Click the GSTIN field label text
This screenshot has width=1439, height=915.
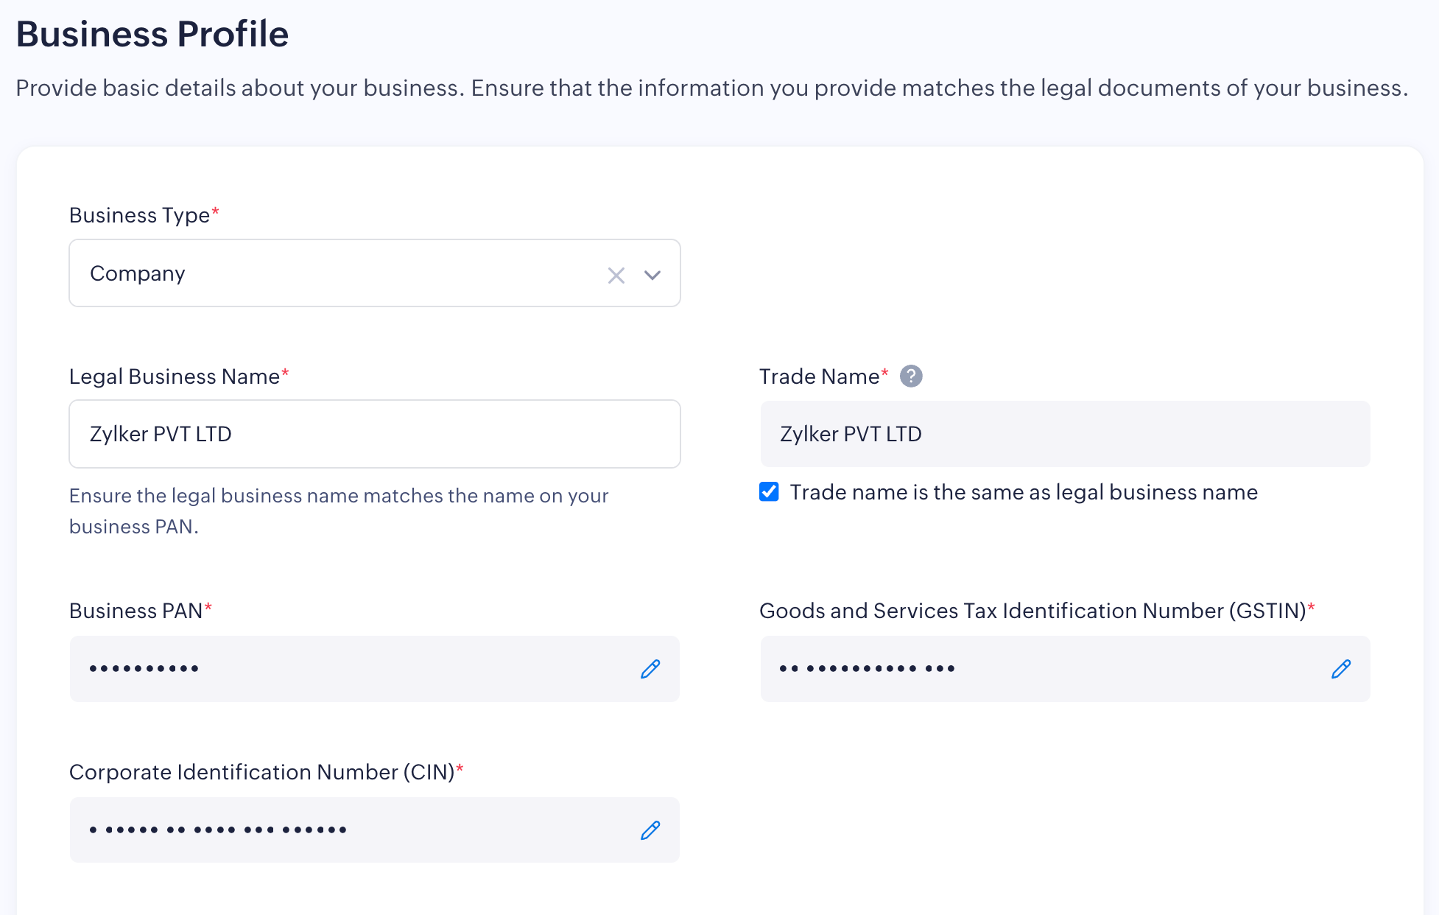pos(1032,611)
